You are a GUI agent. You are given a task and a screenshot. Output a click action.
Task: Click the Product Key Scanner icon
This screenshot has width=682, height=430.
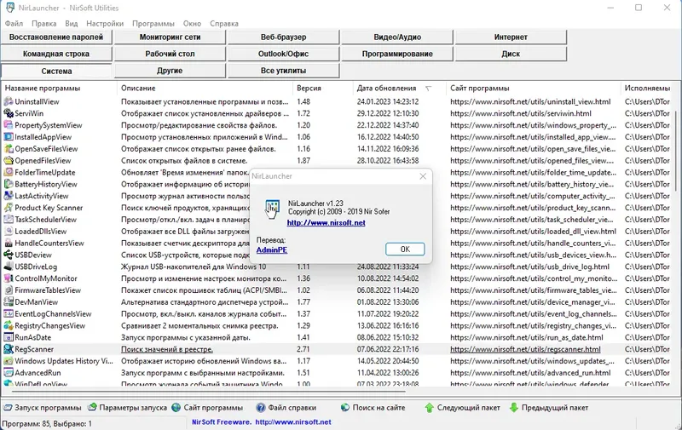pyautogui.click(x=9, y=208)
